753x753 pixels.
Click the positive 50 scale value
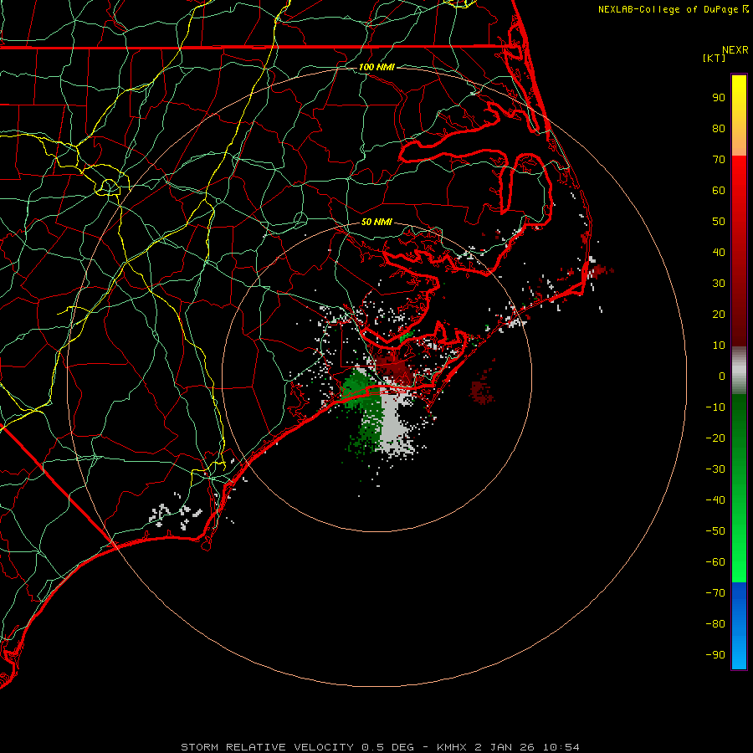tap(719, 222)
